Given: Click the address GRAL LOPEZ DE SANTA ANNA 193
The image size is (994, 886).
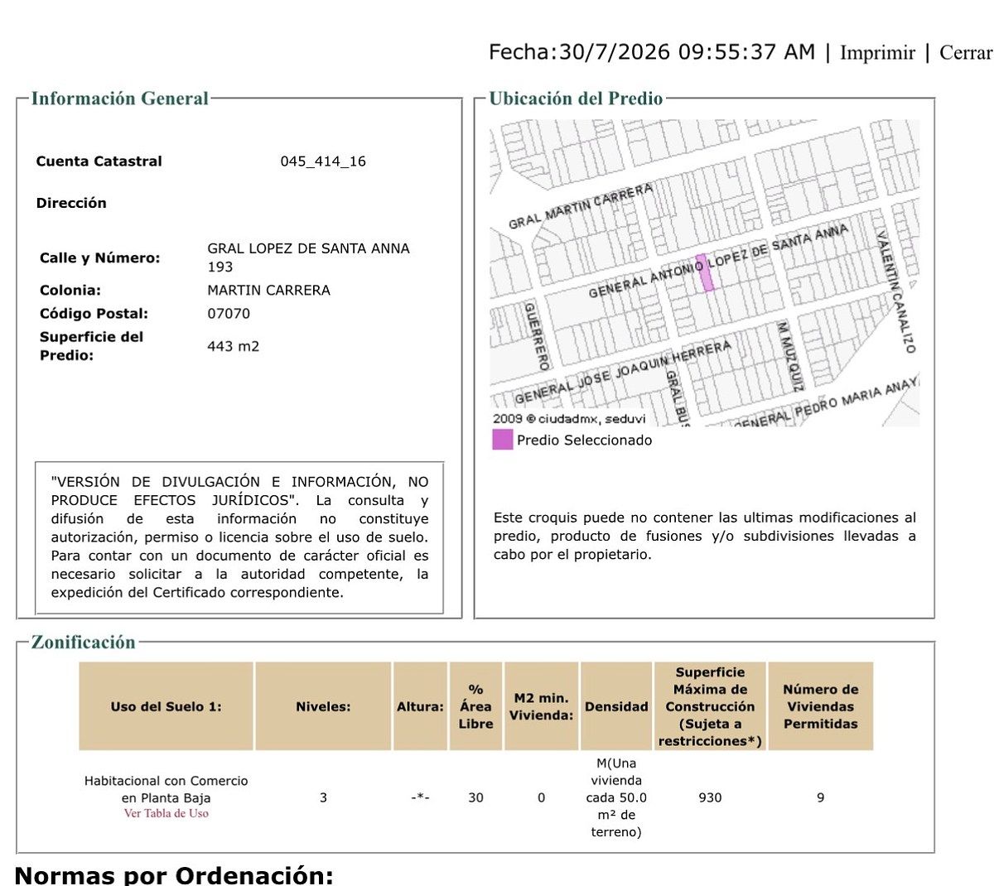Looking at the screenshot, I should tap(308, 258).
